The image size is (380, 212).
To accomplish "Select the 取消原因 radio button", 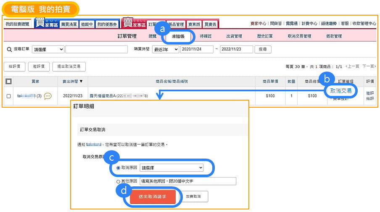I will (x=118, y=168).
